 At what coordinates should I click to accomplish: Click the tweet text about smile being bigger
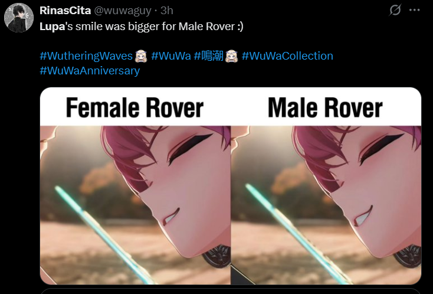coord(142,27)
